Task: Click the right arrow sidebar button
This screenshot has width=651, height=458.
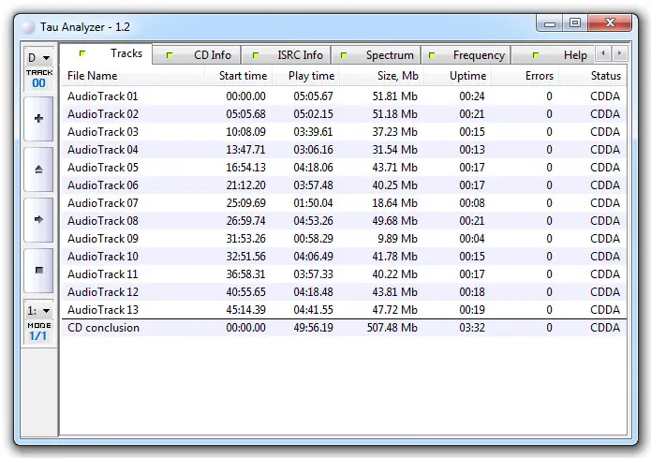Action: click(38, 220)
